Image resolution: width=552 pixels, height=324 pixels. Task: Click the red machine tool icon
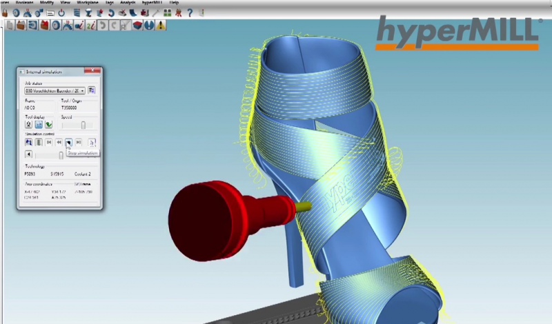(145, 13)
